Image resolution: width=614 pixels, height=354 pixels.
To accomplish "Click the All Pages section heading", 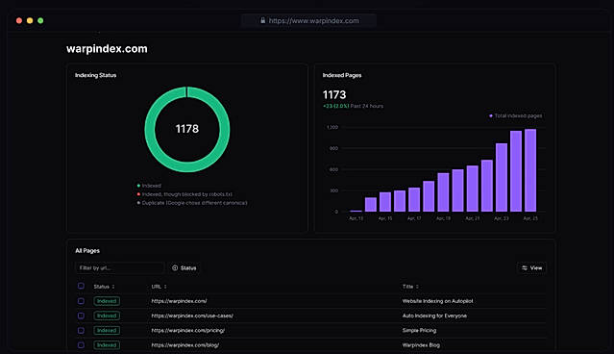I will pyautogui.click(x=87, y=250).
